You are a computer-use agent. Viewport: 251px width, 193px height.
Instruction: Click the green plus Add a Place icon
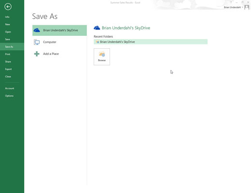[x=37, y=54]
